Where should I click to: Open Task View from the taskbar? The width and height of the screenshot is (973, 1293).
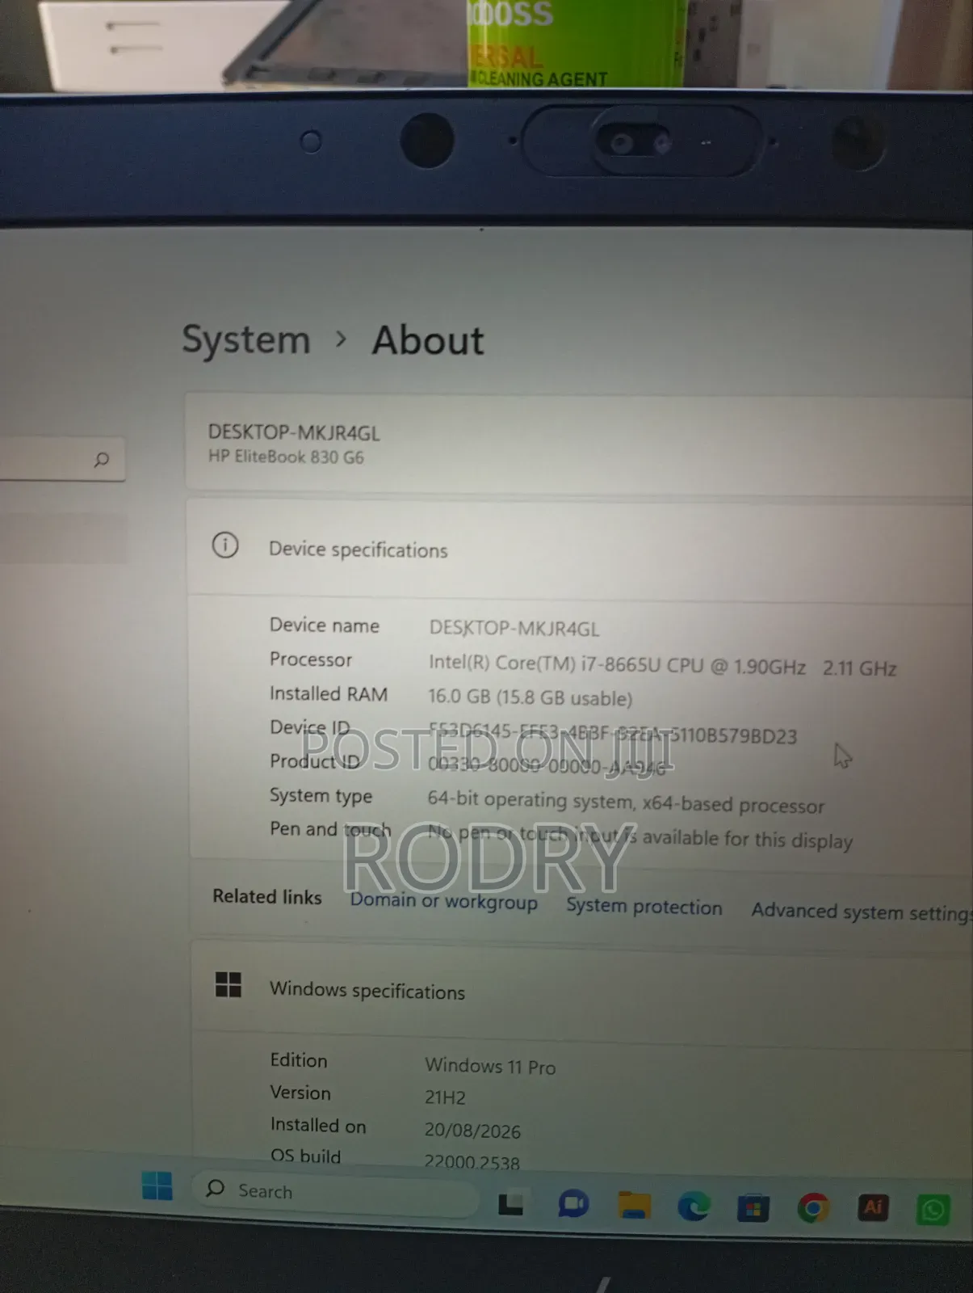pos(510,1205)
